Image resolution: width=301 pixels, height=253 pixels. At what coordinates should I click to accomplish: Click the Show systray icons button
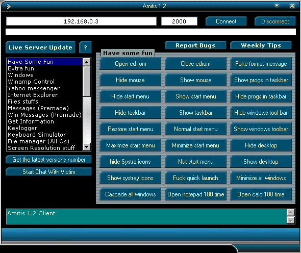(130, 178)
